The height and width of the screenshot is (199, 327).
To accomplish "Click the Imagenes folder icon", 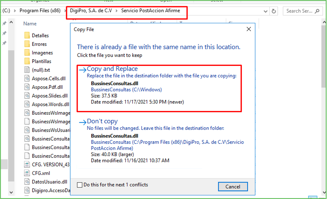I will click(x=27, y=53).
